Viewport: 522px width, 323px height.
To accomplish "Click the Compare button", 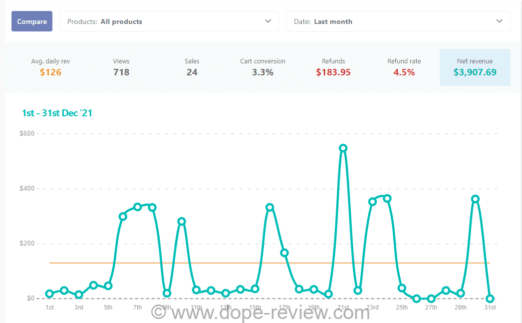I will (32, 21).
